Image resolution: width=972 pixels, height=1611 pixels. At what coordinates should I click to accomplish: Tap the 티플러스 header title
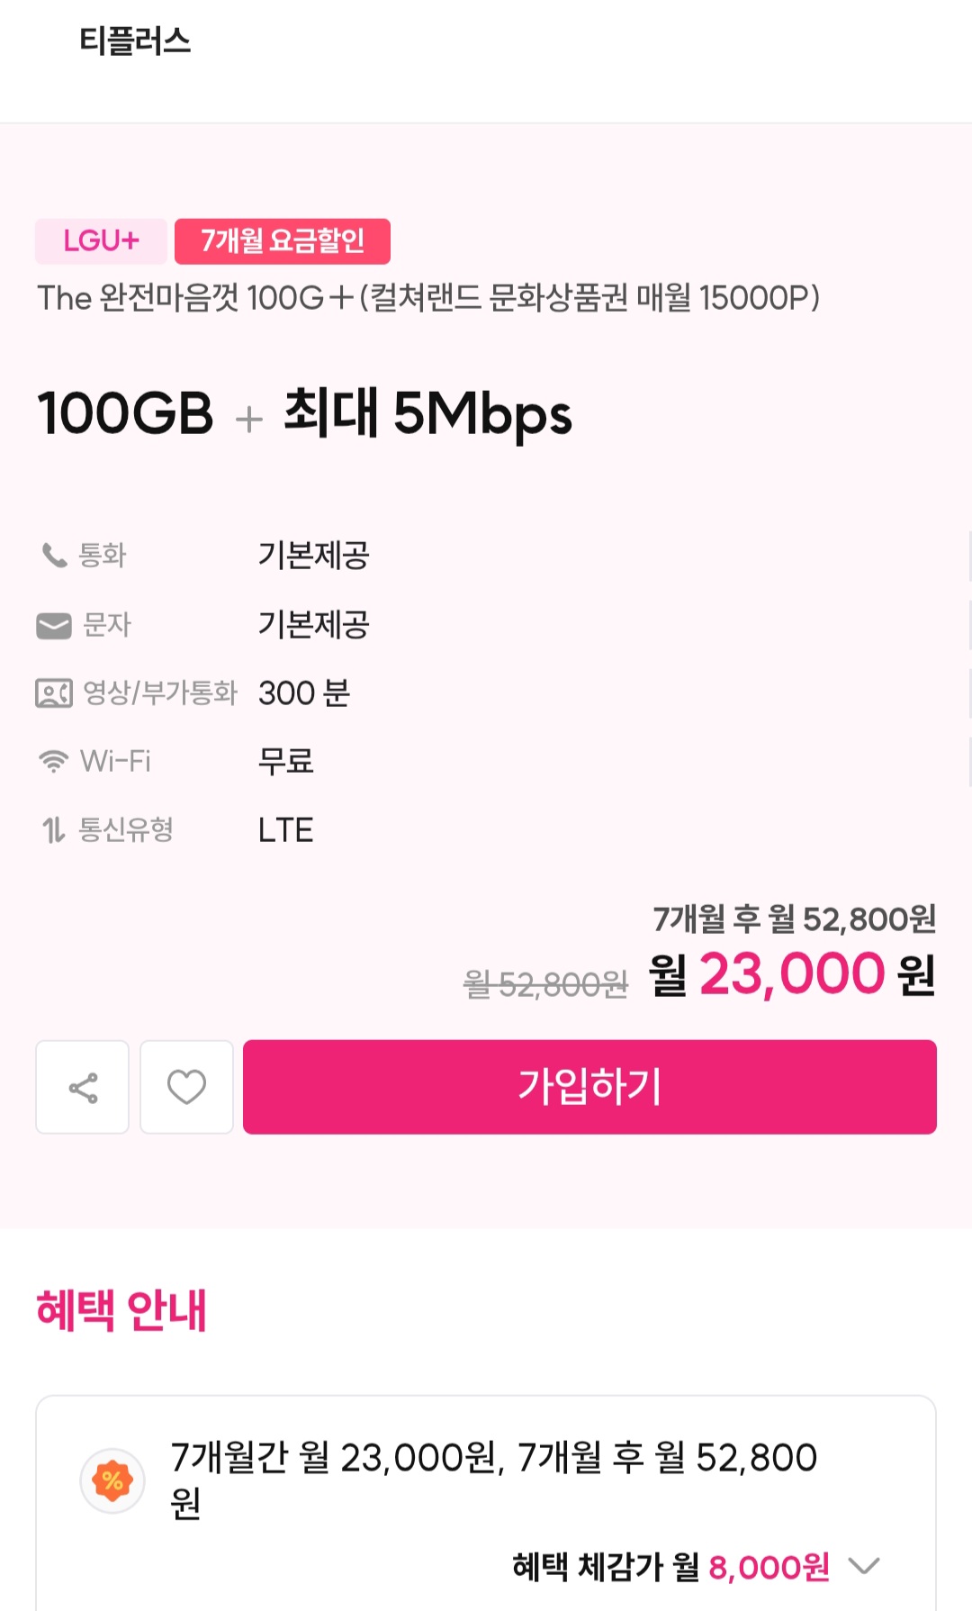[135, 41]
